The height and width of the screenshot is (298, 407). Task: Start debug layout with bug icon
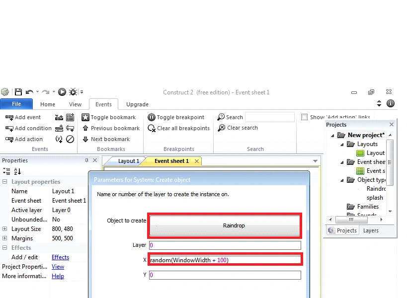tap(73, 92)
